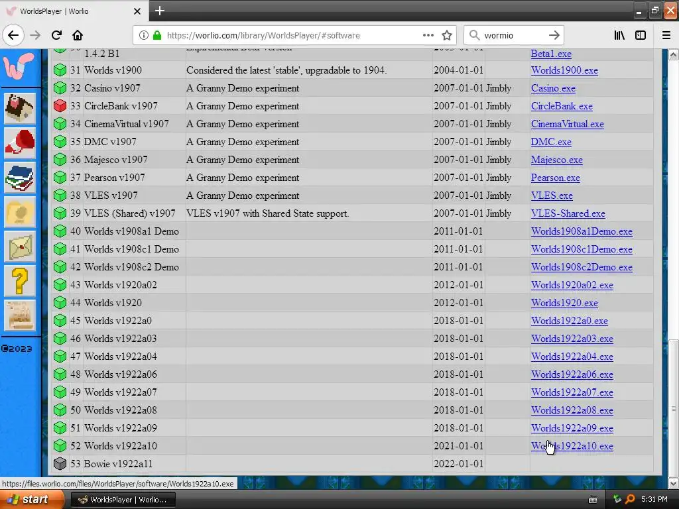
Task: Click the green cube beside Worlds v1920
Action: point(60,302)
